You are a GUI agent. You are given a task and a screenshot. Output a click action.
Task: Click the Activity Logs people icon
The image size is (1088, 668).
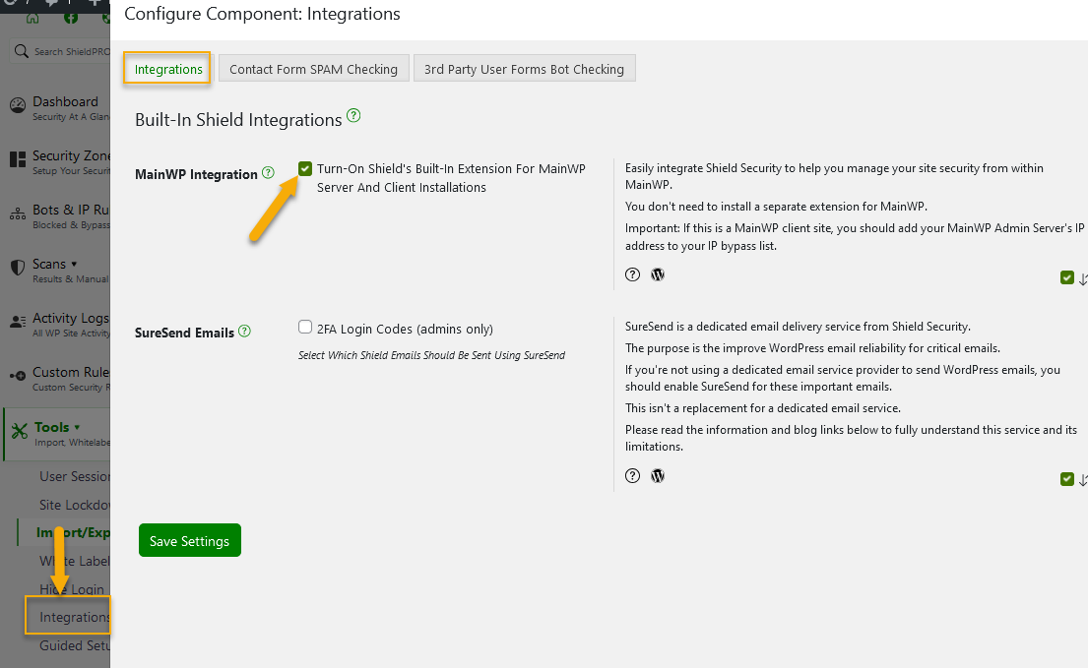[x=18, y=323]
